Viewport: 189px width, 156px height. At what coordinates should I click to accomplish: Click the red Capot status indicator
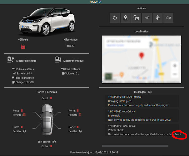tap(51, 98)
